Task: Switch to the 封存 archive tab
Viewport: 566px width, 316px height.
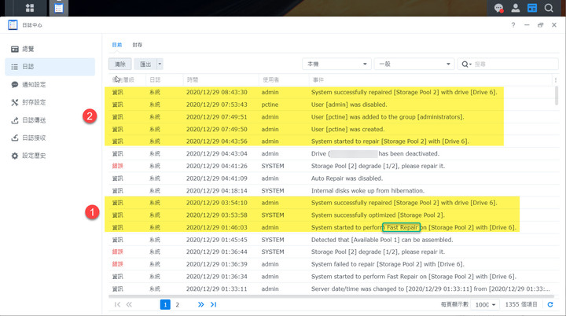Action: (137, 45)
